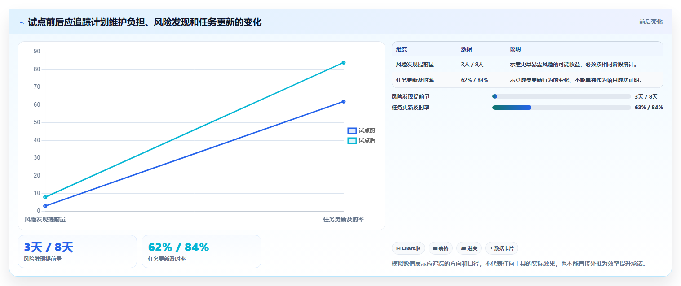Click the 3天 / 8天 table cell
Screen dimensions: 681x286
pyautogui.click(x=472, y=65)
